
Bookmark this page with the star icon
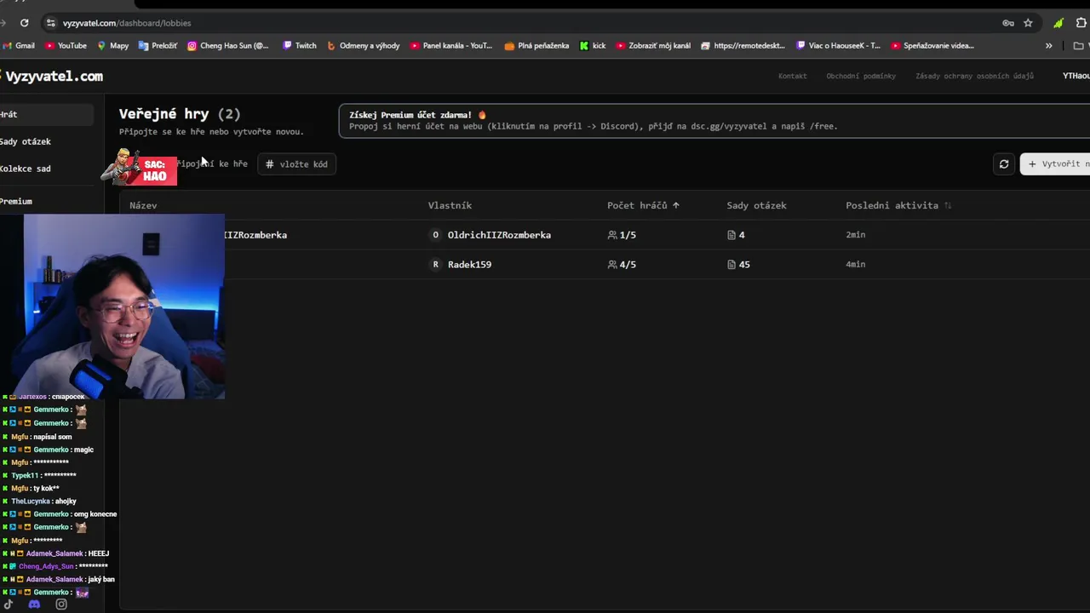click(1028, 23)
